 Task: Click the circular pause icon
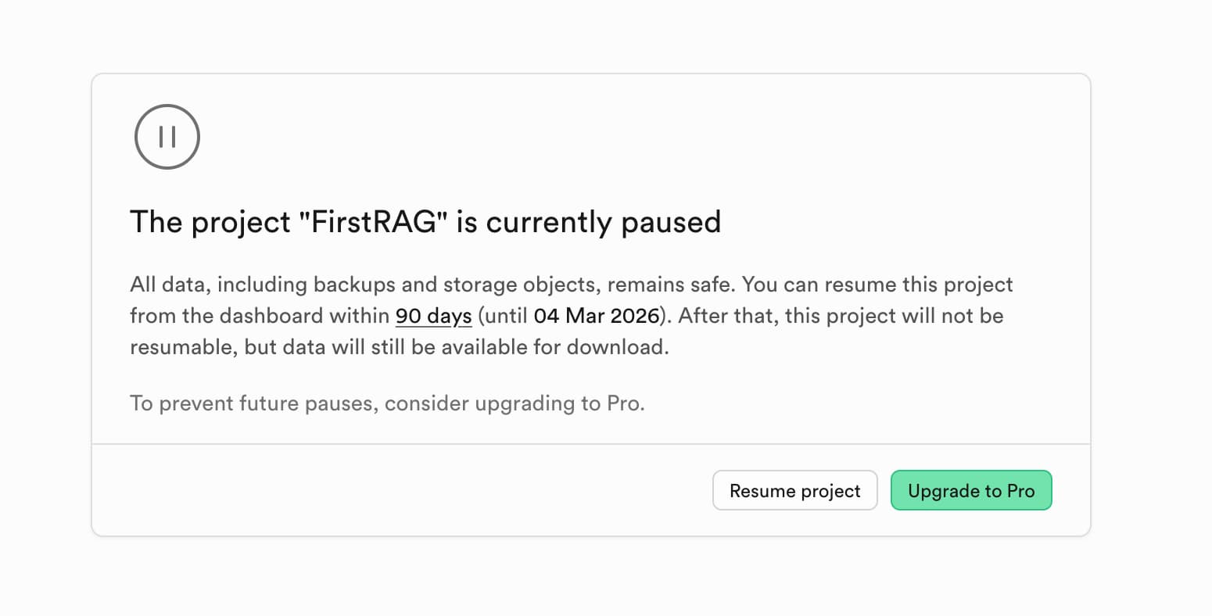[x=167, y=137]
